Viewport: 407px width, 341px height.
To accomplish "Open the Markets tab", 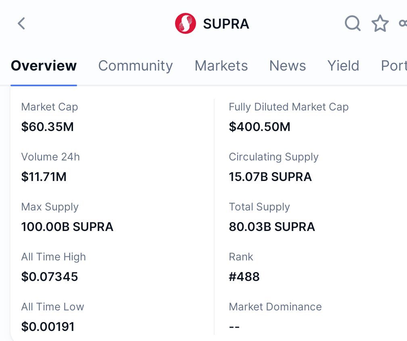I will [x=221, y=66].
